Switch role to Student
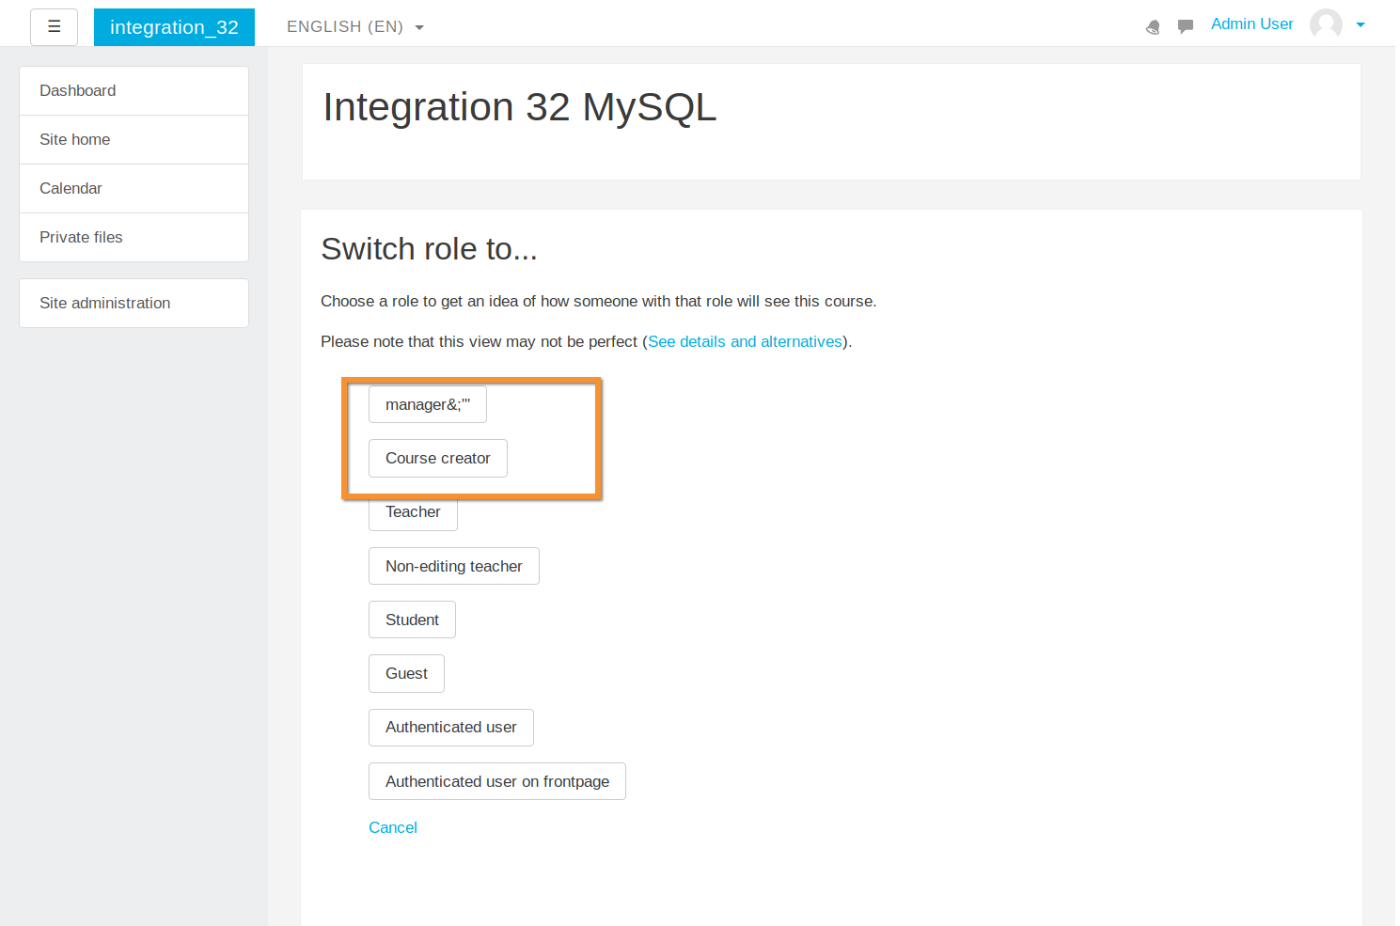This screenshot has height=926, width=1400. [412, 620]
